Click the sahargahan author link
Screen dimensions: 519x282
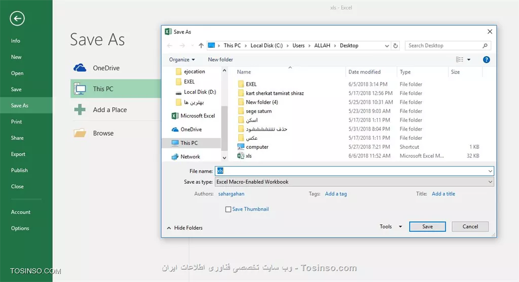pos(231,194)
